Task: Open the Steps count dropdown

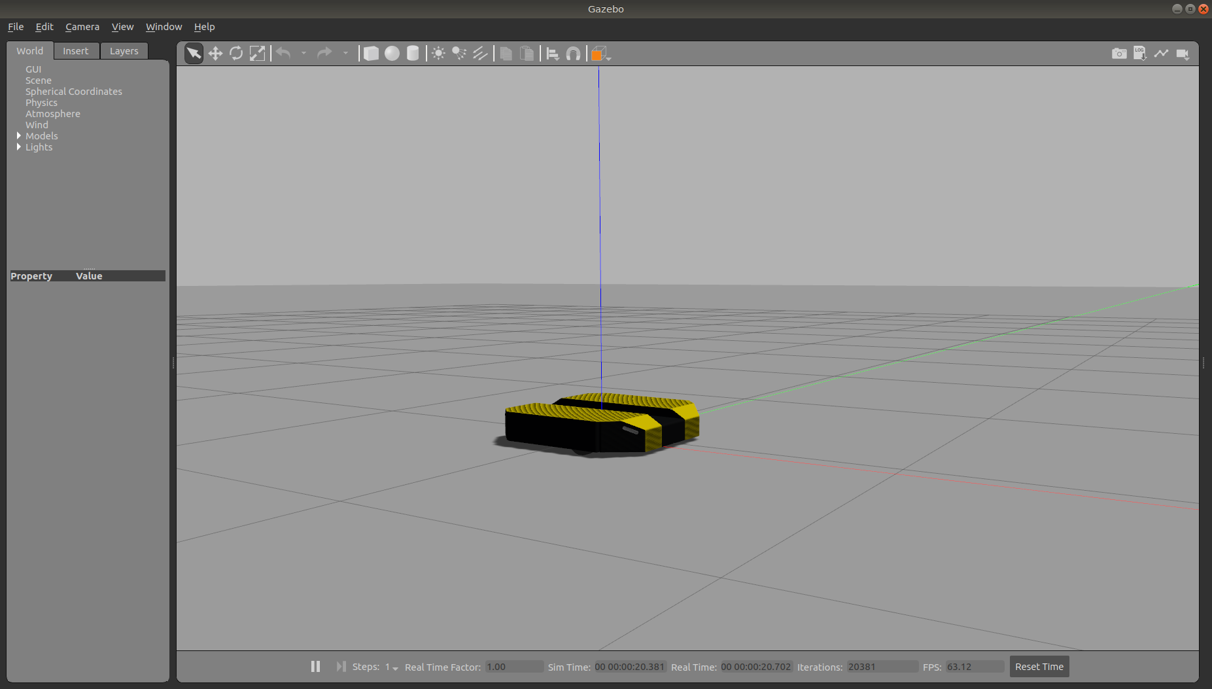Action: [392, 667]
